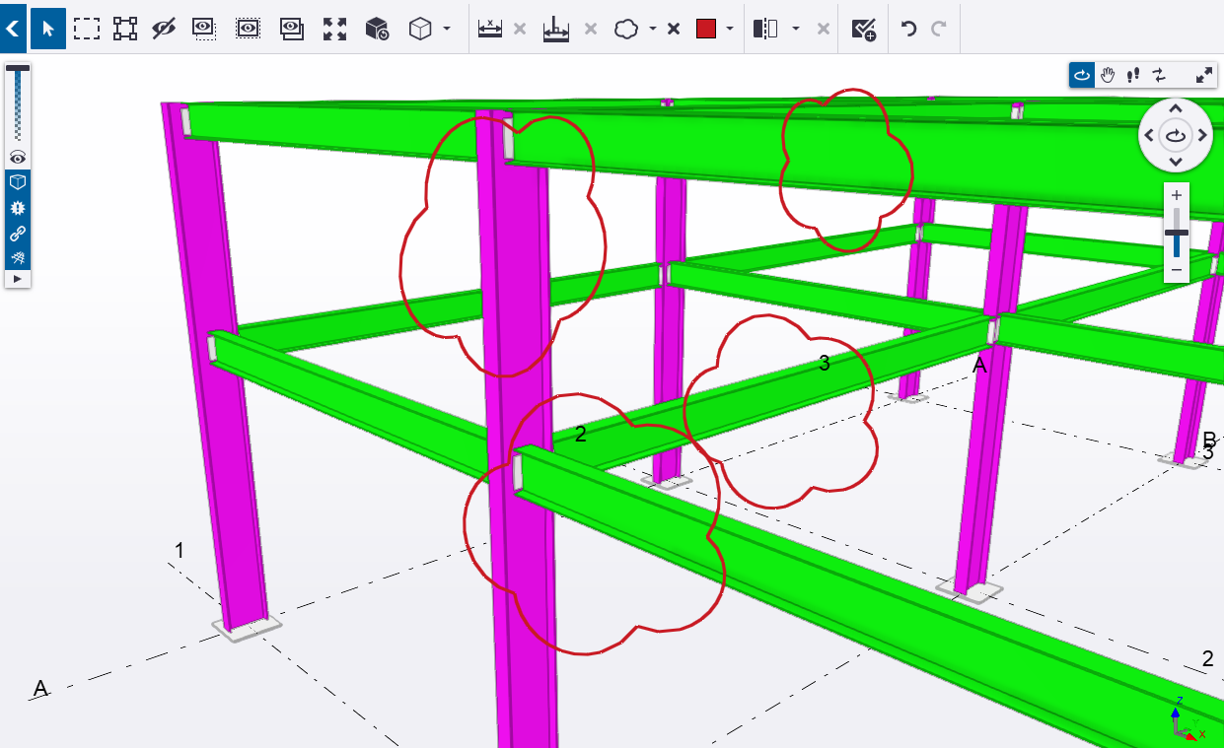The image size is (1224, 748).
Task: Activate the dashed rectangle area select tool
Action: (x=87, y=29)
